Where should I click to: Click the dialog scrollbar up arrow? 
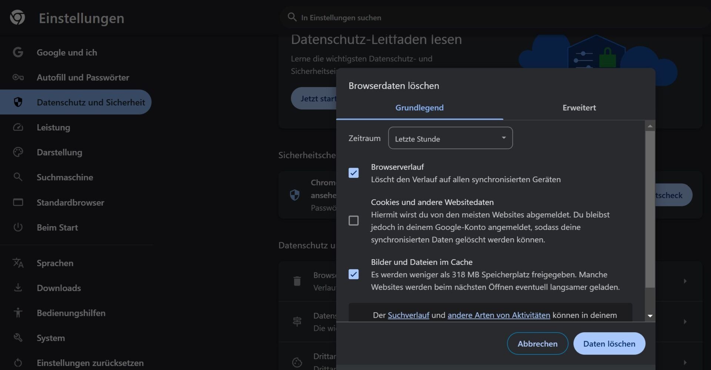pyautogui.click(x=650, y=126)
